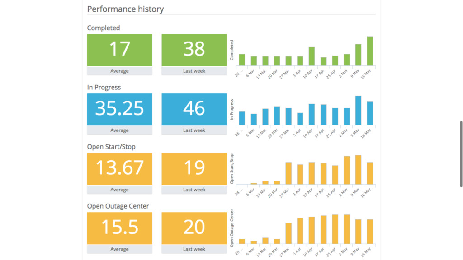Click the Open Outage Center section title
This screenshot has height=260, width=463.
coord(118,206)
